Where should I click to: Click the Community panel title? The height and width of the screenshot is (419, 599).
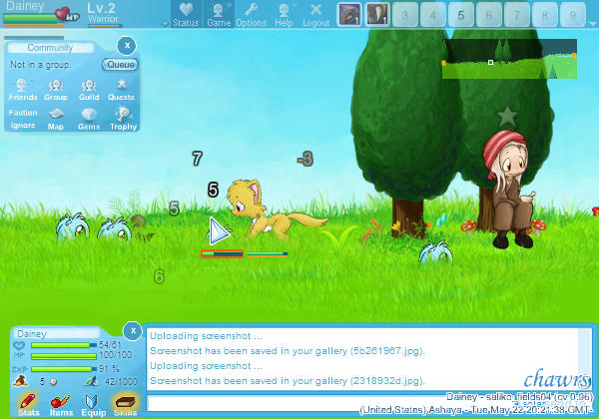coord(50,48)
